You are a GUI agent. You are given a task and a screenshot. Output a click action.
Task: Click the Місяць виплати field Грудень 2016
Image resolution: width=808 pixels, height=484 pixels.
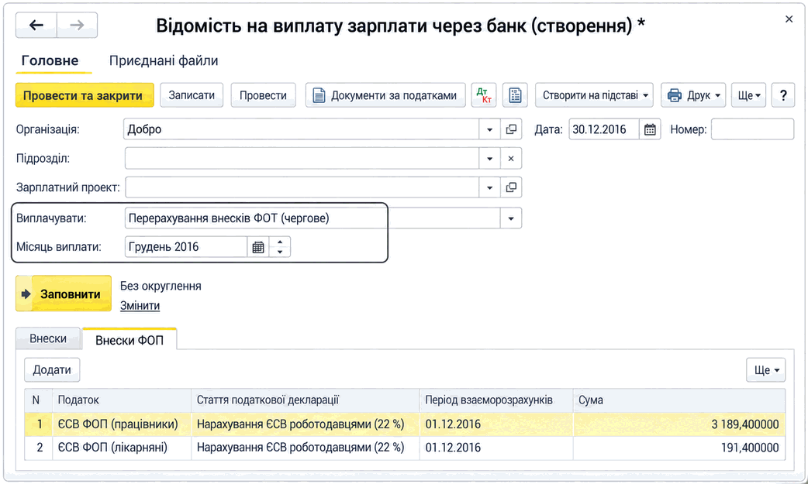click(x=187, y=247)
